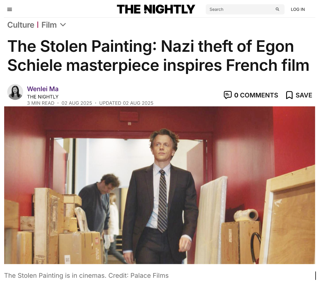Go to the Culture section
Viewport: 317px width, 281px height.
pos(21,25)
